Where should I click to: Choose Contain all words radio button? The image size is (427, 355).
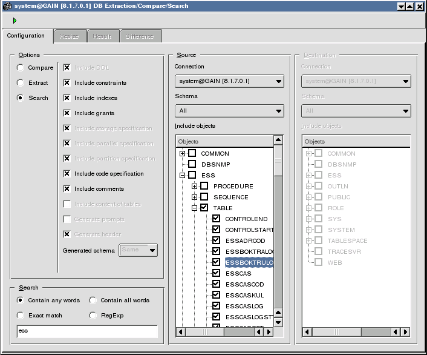click(x=93, y=300)
